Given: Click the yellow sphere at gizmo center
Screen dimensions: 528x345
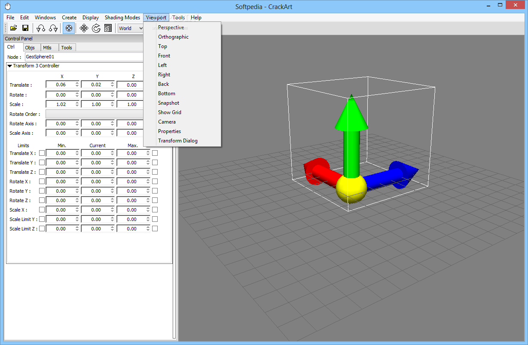Looking at the screenshot, I should (351, 189).
